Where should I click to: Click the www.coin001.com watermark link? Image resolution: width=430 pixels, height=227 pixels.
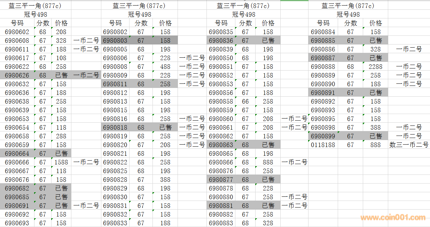coord(393,218)
